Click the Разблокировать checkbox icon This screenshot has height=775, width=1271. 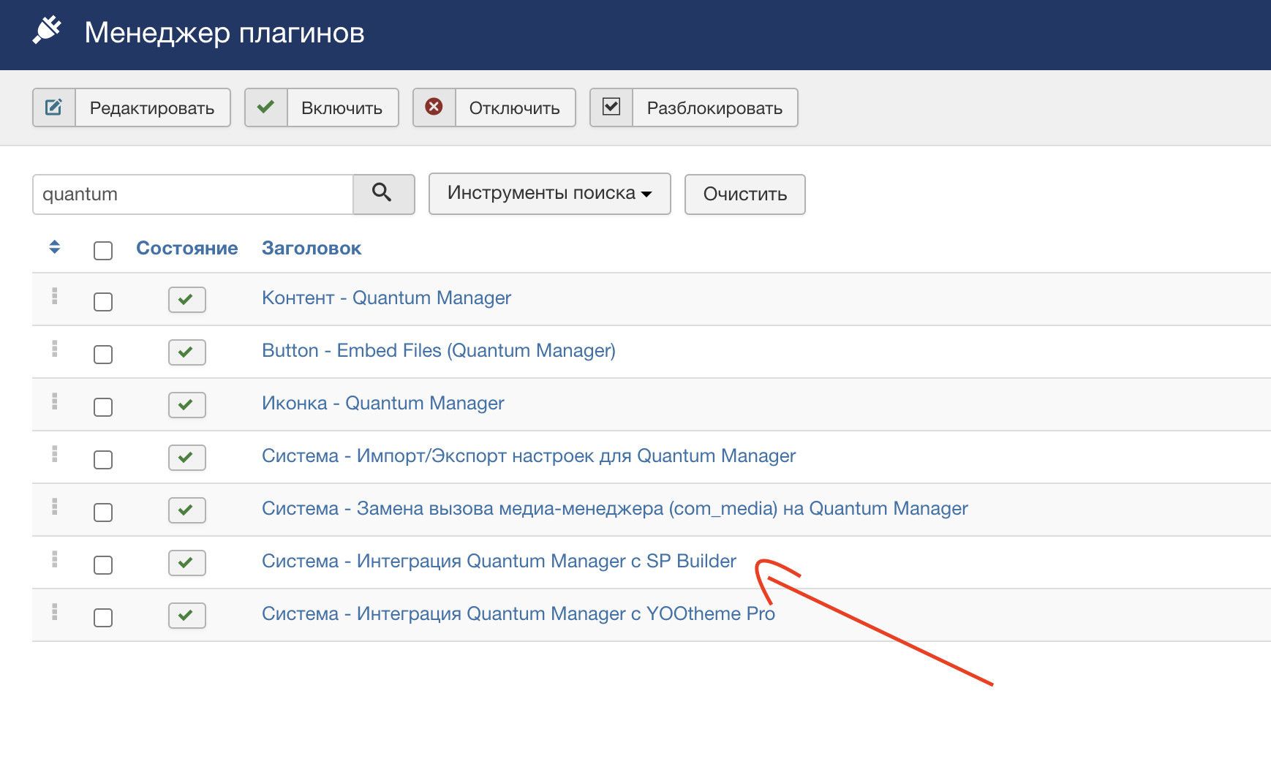[611, 107]
